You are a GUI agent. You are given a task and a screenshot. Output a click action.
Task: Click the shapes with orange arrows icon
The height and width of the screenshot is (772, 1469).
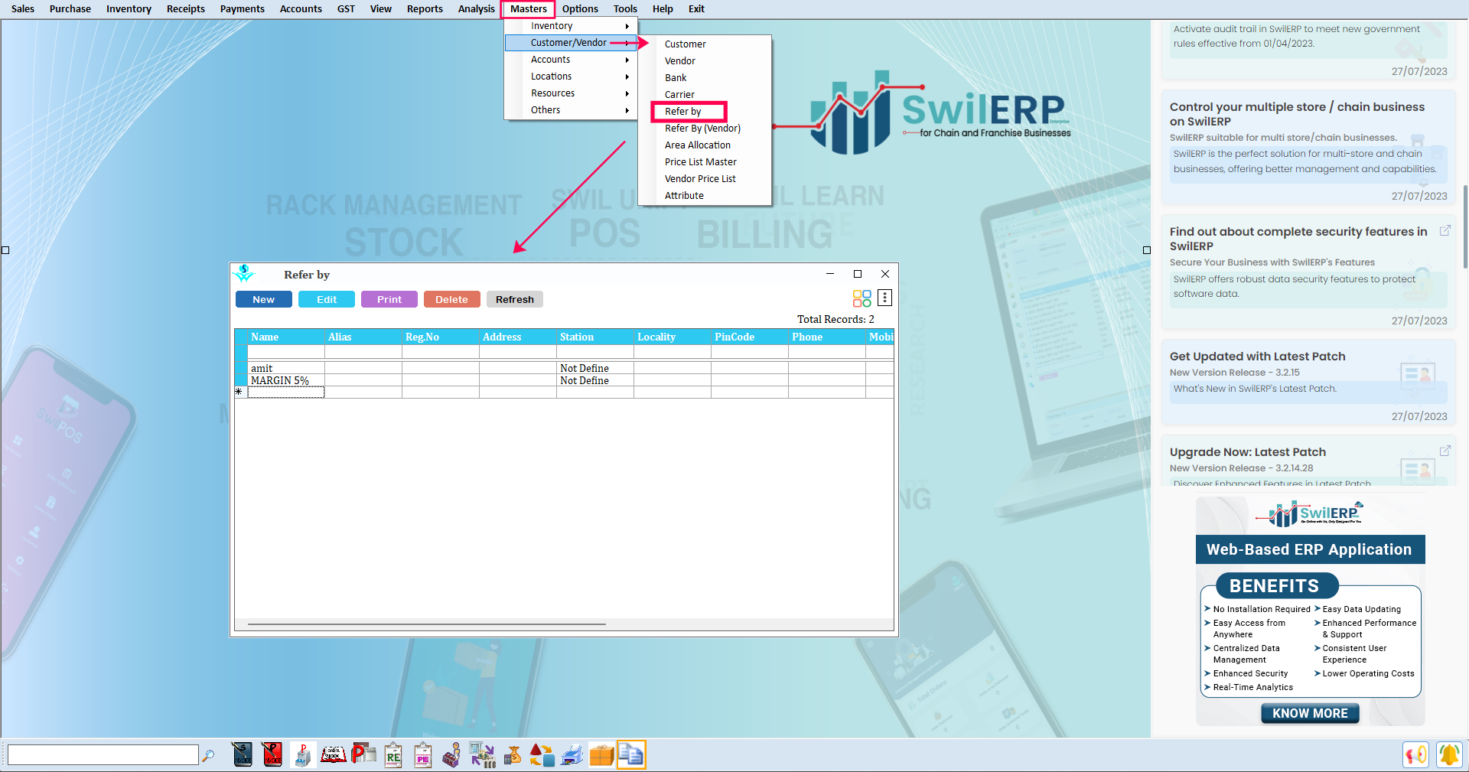click(542, 755)
